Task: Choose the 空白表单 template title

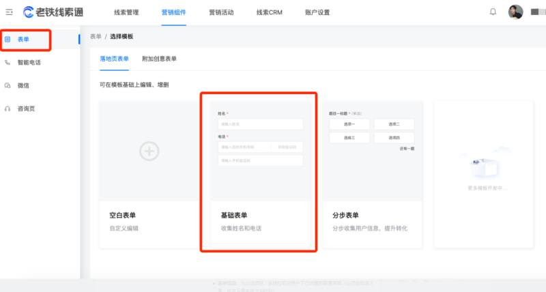Action: [x=123, y=216]
